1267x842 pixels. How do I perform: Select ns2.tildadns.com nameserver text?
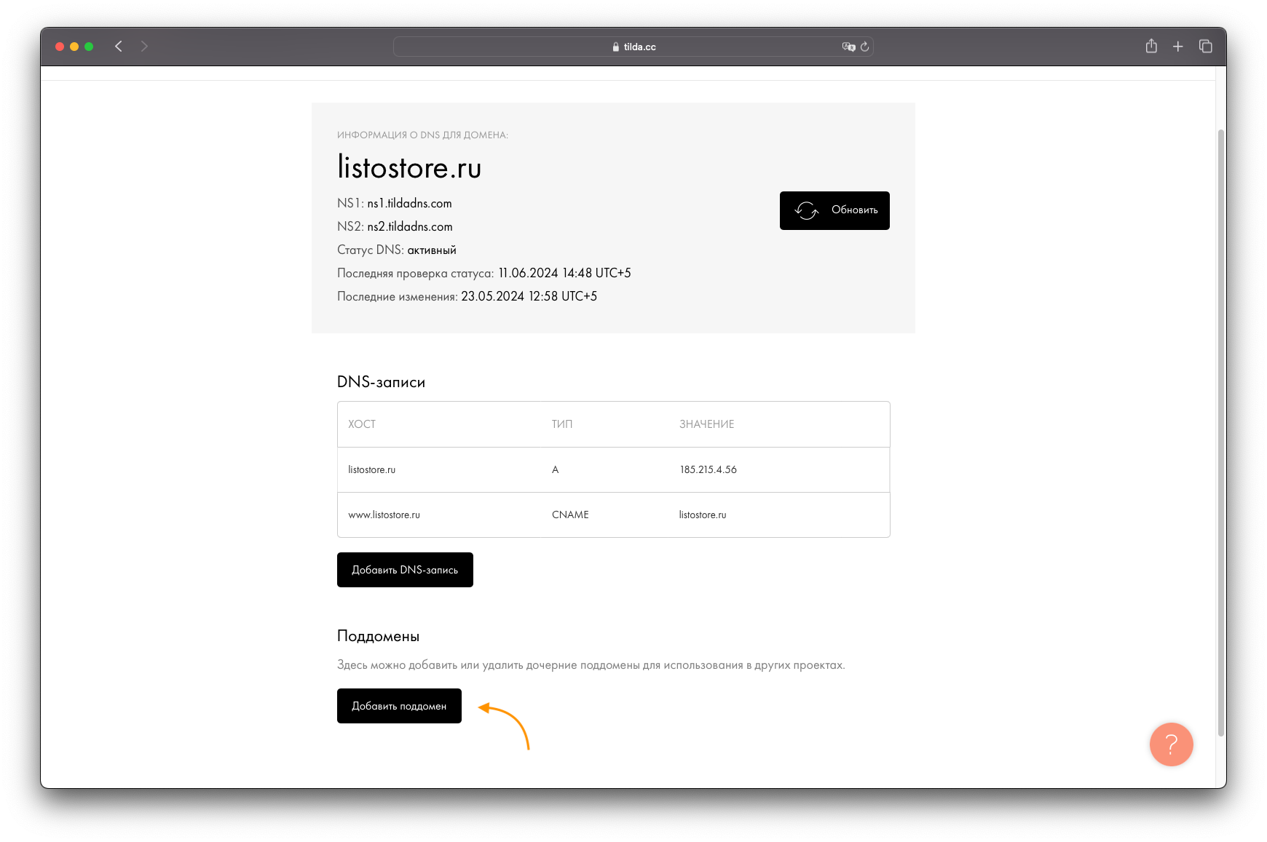410,226
